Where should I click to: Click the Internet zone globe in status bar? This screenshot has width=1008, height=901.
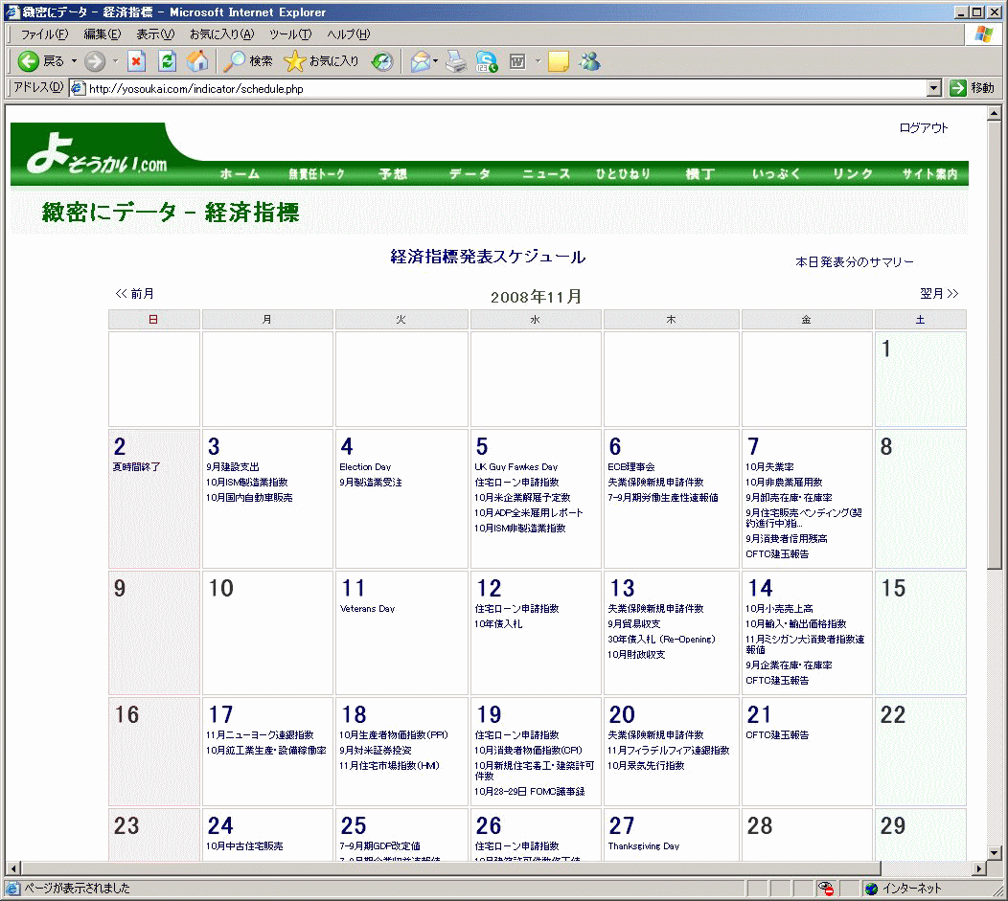coord(871,889)
